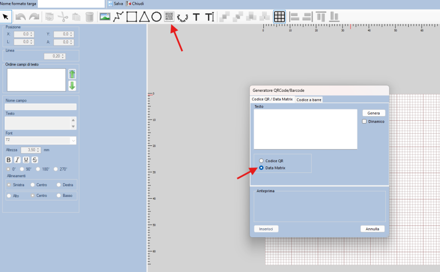
Task: Click the Inserisci button
Action: 266,229
